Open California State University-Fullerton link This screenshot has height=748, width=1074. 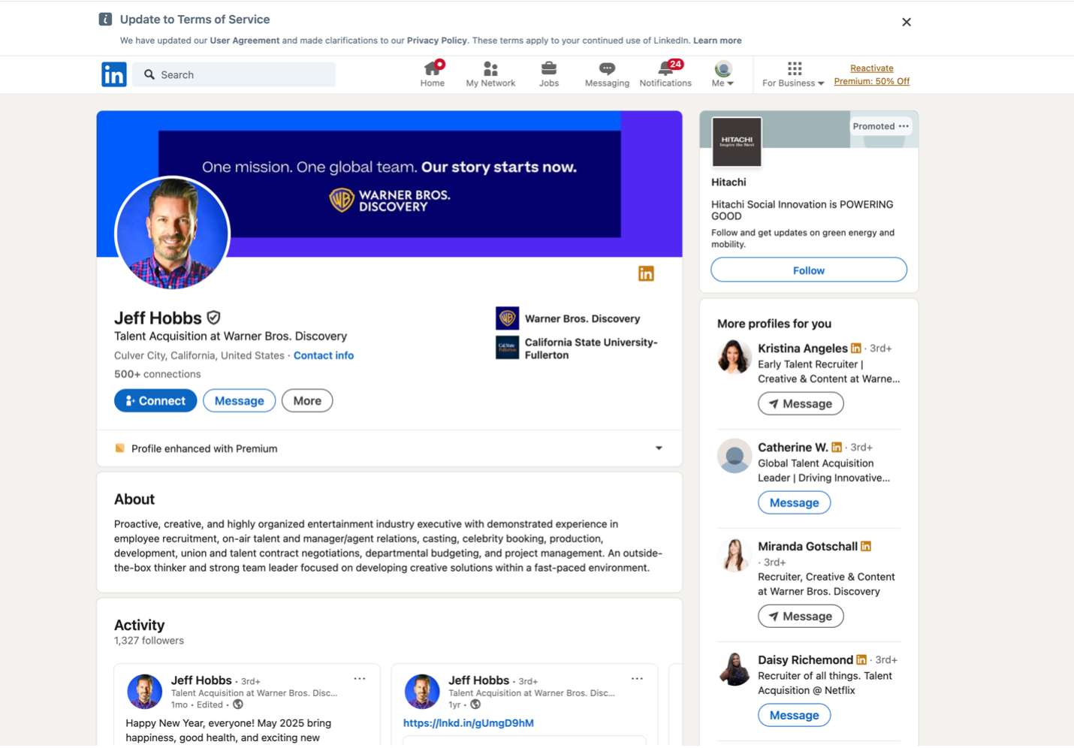591,348
